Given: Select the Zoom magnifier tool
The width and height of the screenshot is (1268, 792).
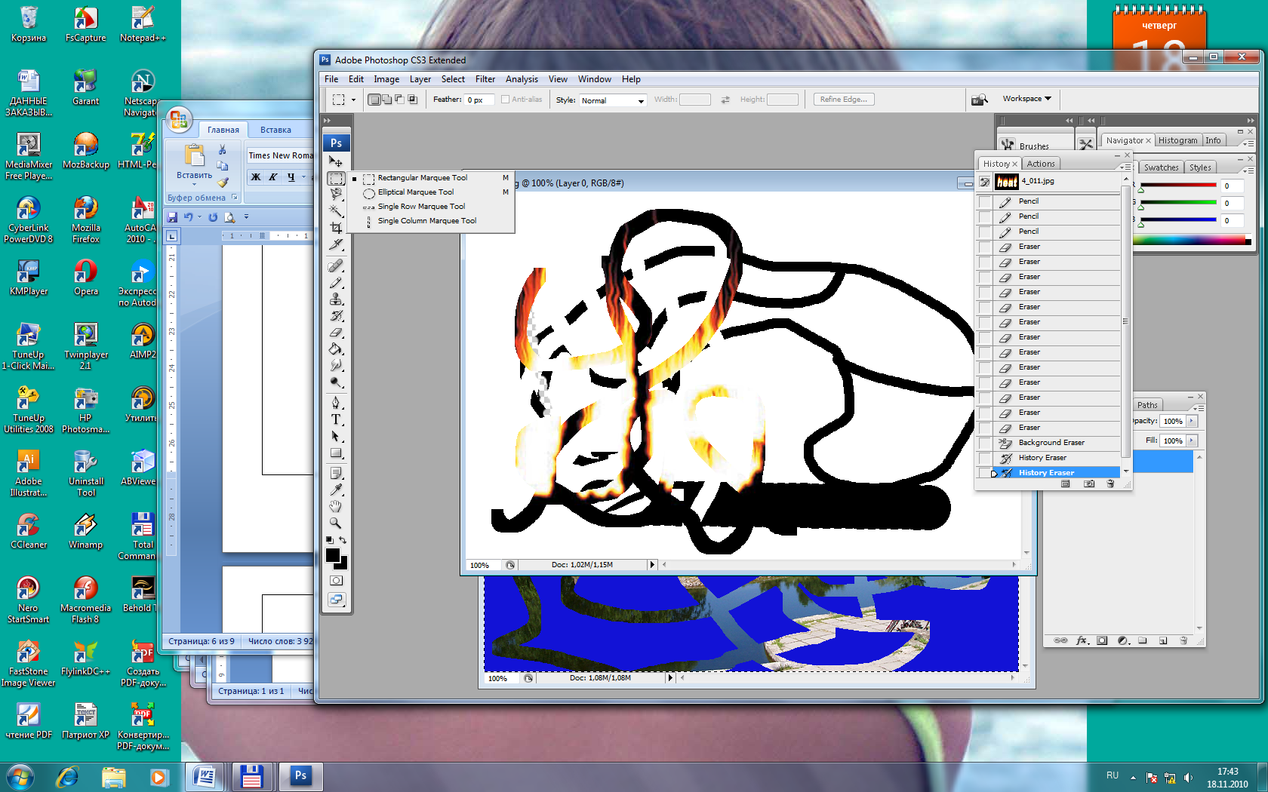Looking at the screenshot, I should pyautogui.click(x=336, y=523).
